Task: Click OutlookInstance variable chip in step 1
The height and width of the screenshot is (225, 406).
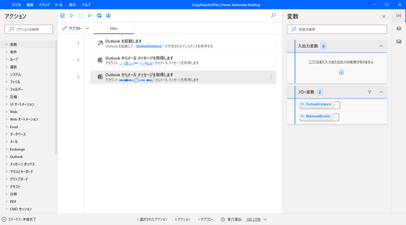Action: coord(149,46)
